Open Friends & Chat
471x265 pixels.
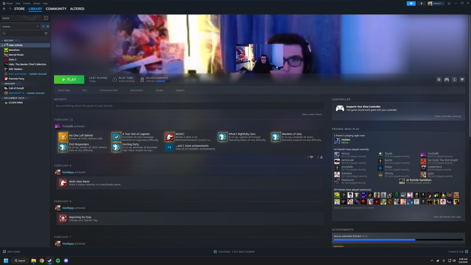click(458, 252)
